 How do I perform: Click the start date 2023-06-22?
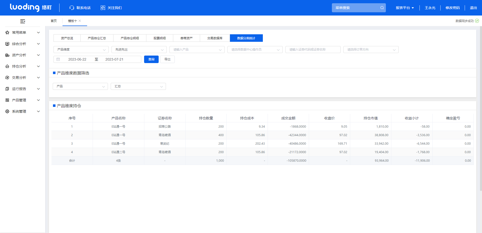coord(77,59)
